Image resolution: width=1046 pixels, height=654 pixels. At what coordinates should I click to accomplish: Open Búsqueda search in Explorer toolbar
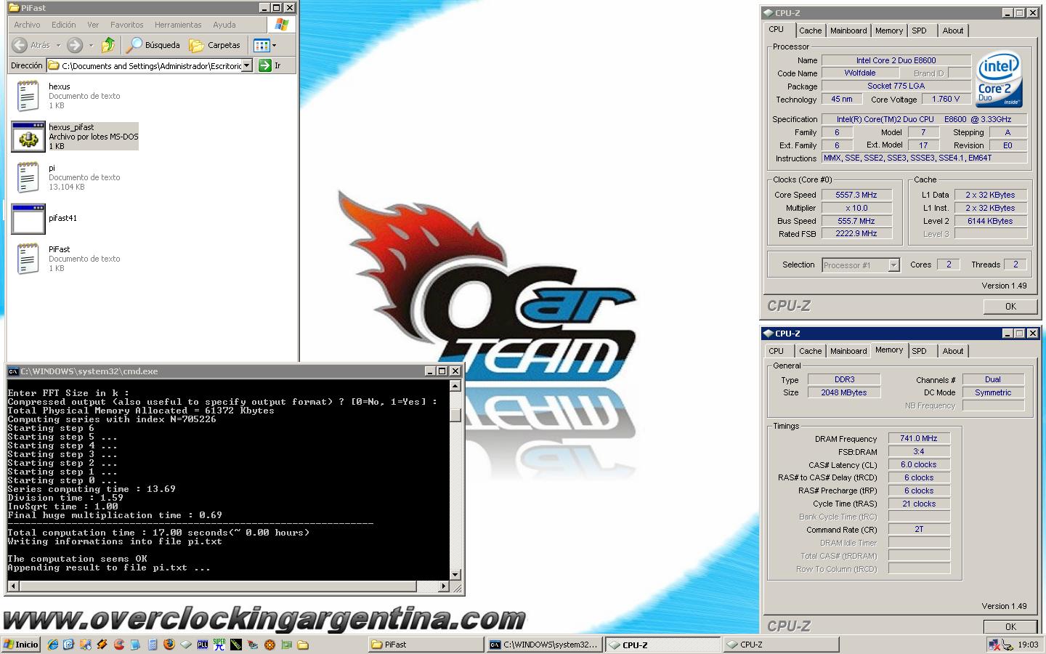[x=153, y=45]
